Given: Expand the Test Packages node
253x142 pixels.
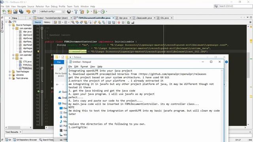Looking at the screenshot, I should [10, 71].
